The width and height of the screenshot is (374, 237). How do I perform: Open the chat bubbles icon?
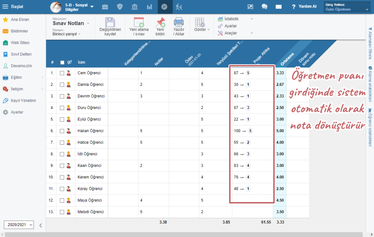coord(264,7)
